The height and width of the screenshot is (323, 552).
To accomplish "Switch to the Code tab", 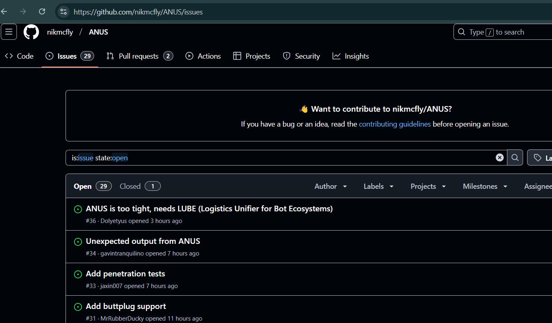I will (x=19, y=56).
